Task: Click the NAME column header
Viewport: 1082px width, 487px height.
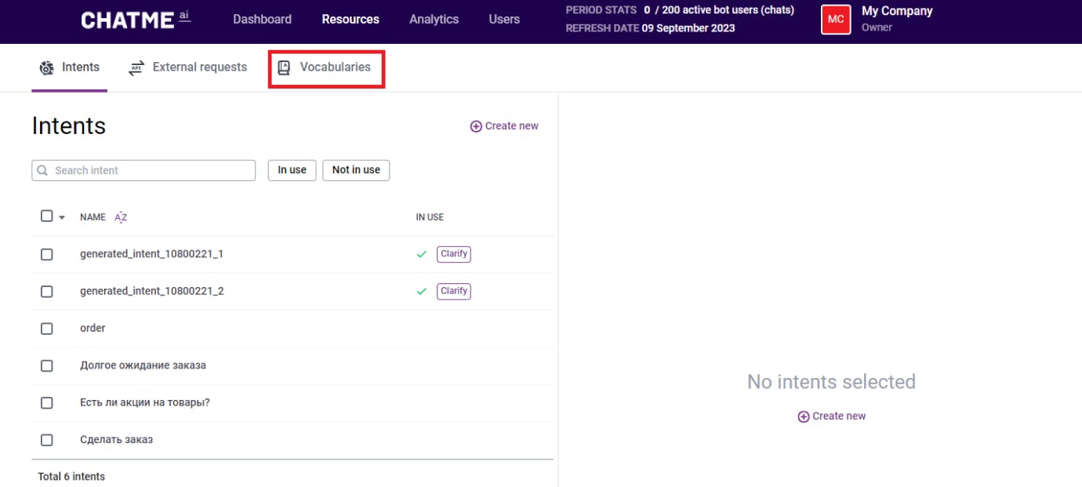Action: [x=93, y=217]
